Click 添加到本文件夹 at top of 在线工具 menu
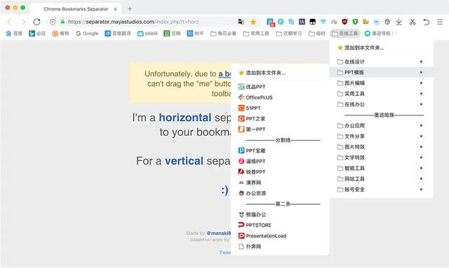 (381, 48)
